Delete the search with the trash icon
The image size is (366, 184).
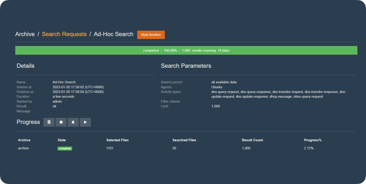[49, 122]
